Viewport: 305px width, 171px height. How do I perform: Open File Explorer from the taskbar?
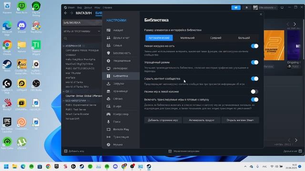click(x=15, y=166)
